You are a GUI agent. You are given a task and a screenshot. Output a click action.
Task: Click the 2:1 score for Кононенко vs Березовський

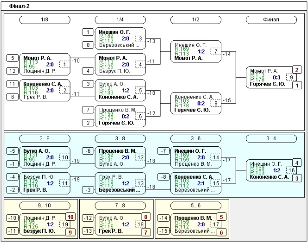tap(201, 183)
